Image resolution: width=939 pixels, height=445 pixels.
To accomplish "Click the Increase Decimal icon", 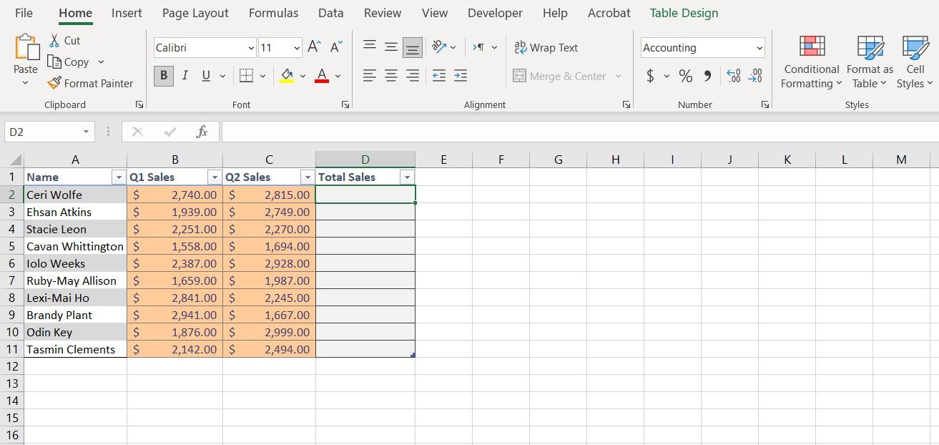I will tap(733, 76).
